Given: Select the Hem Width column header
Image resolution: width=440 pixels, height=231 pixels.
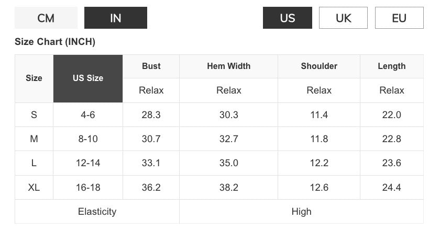Looking at the screenshot, I should [x=229, y=66].
